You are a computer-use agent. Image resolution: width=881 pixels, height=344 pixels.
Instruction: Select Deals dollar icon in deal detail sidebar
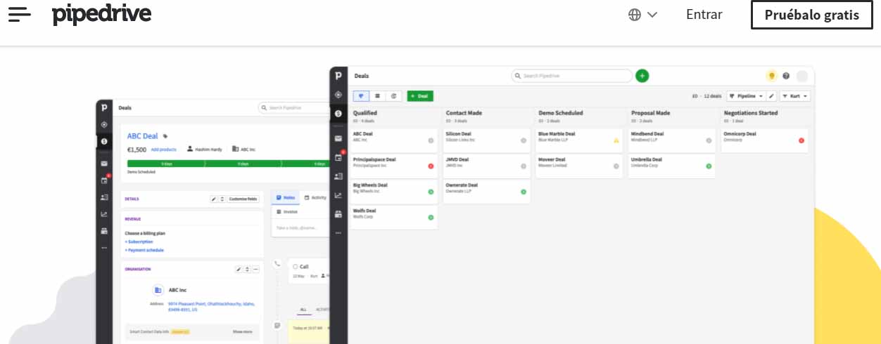[x=104, y=142]
